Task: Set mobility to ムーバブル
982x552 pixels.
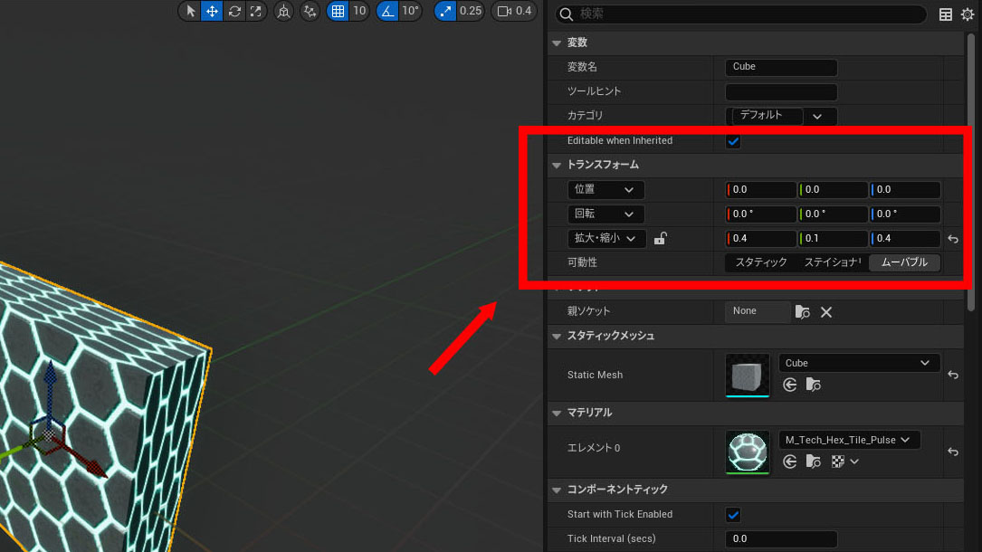Action: [903, 262]
